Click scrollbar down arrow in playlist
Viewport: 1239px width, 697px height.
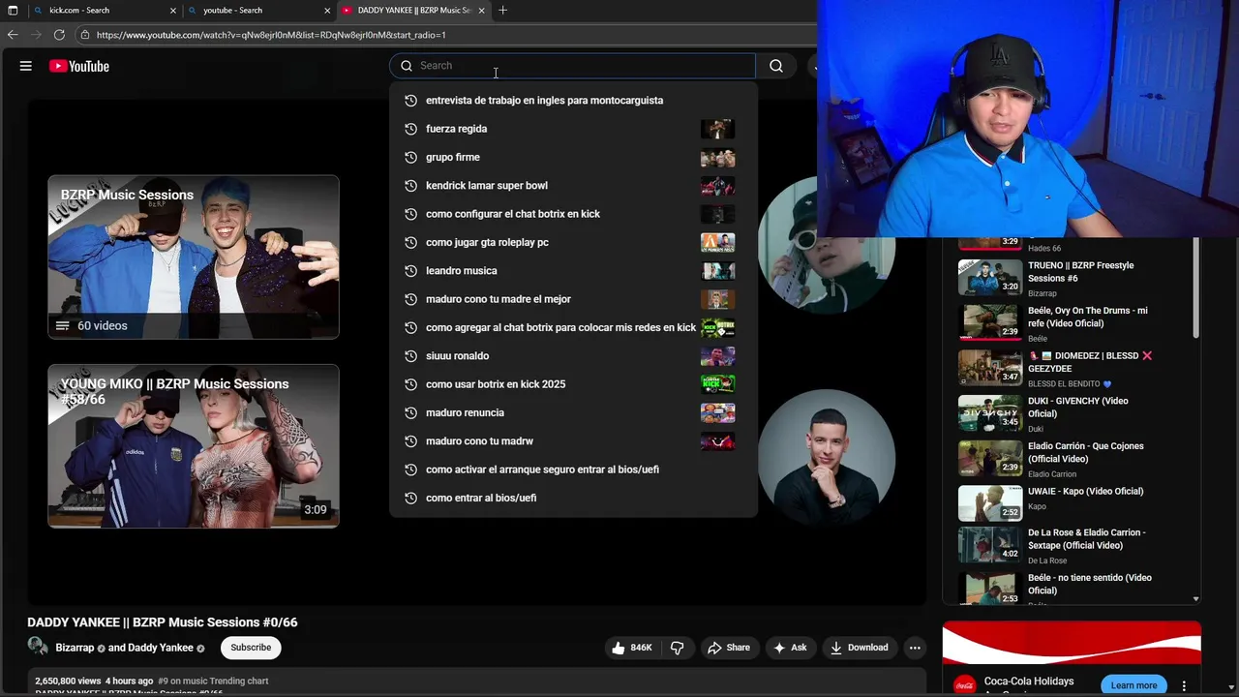click(1196, 599)
